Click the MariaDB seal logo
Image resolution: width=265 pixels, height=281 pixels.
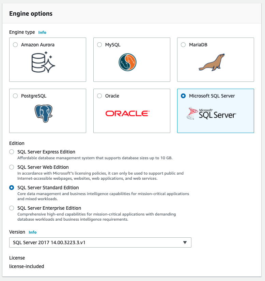(212, 62)
